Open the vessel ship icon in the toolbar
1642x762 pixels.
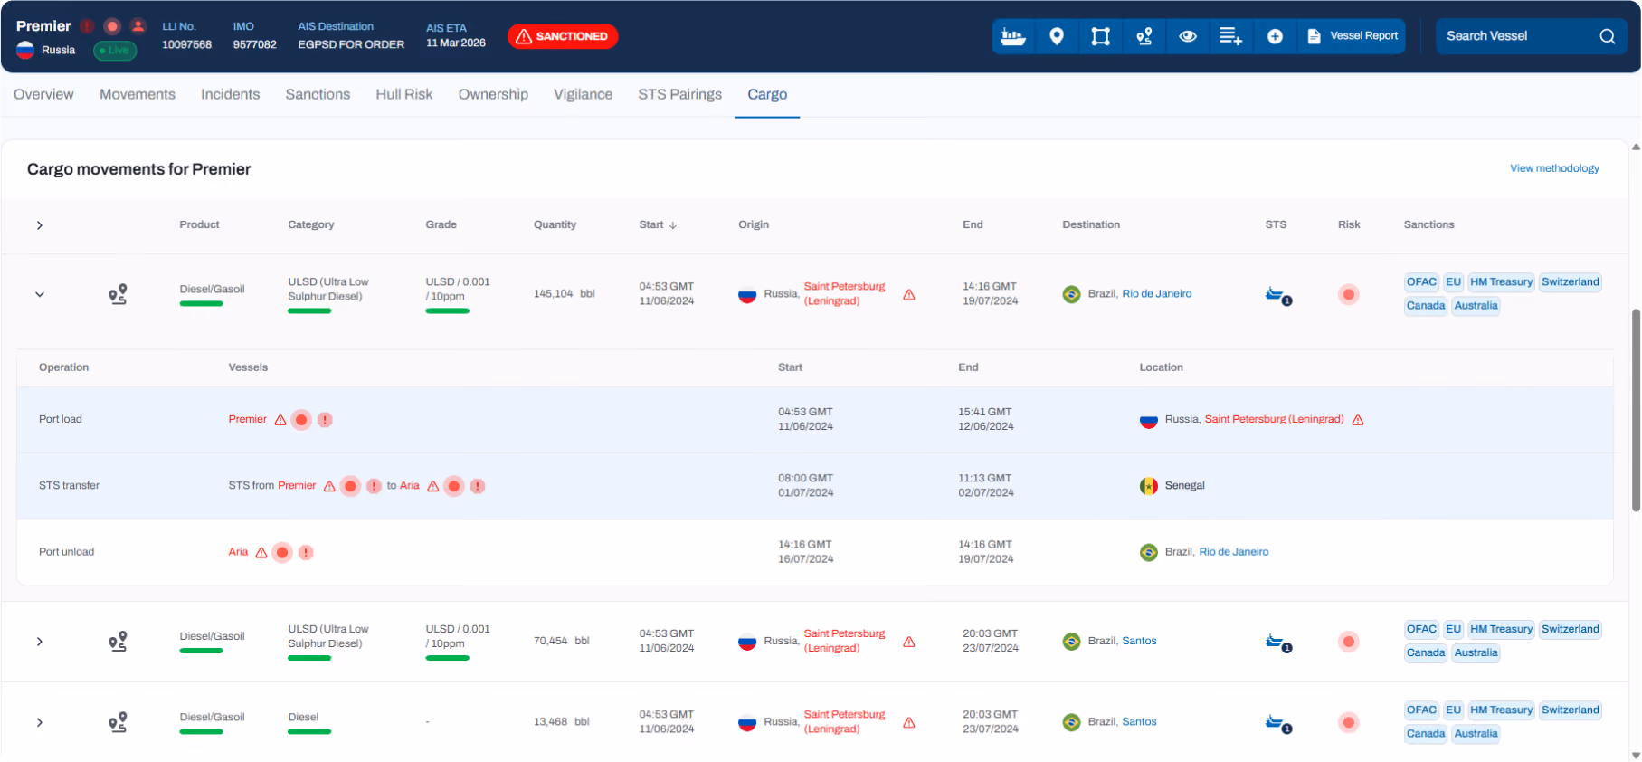click(1013, 36)
